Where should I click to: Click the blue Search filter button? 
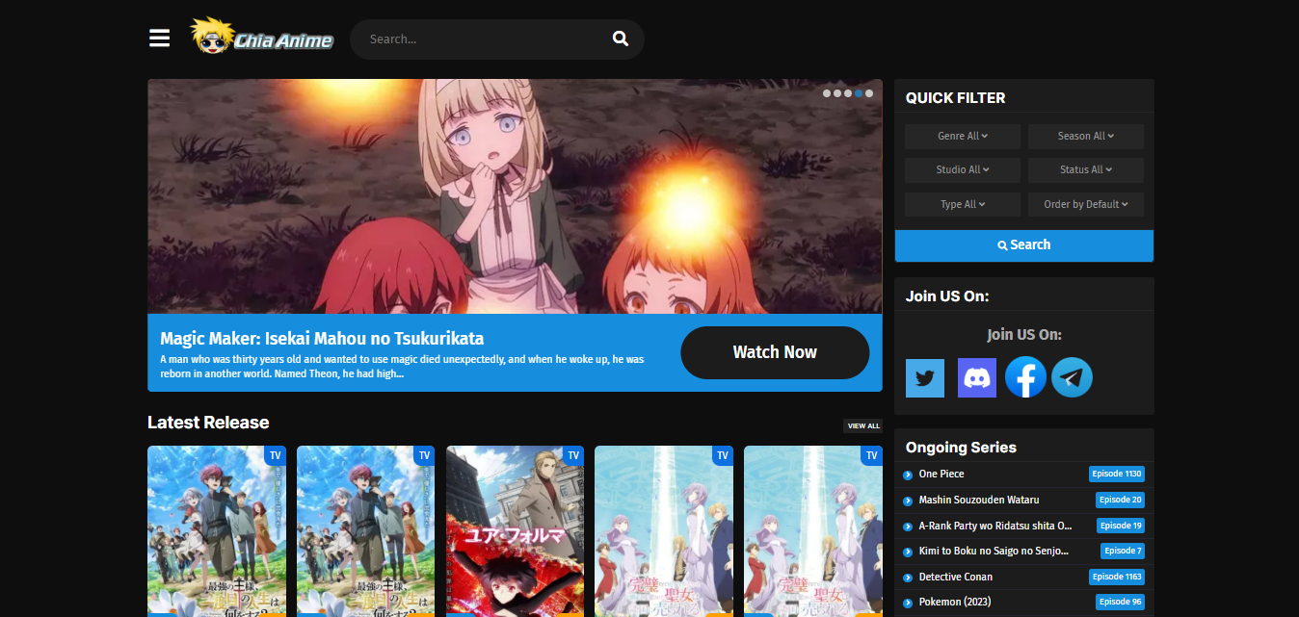(1024, 245)
